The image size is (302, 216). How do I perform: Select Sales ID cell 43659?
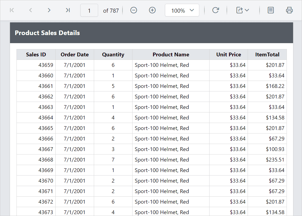click(x=36, y=65)
